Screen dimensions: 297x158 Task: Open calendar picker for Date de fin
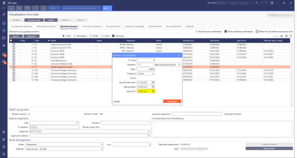click(153, 92)
